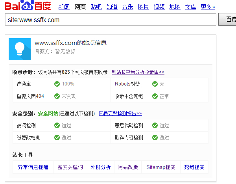Click green check icon in Robots封禁 row
236x184 pixels.
click(155, 84)
